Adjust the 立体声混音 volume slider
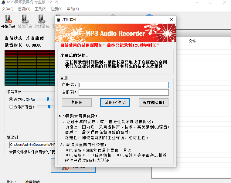 tap(49, 107)
